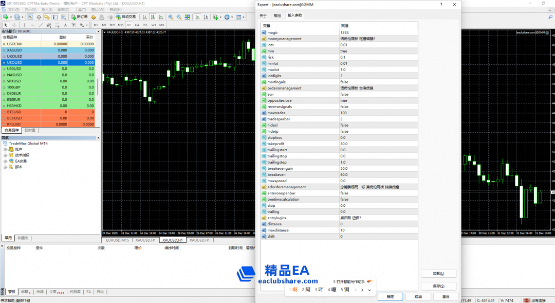Toggle martingale parameter value false
The height and width of the screenshot is (303, 555).
344,82
